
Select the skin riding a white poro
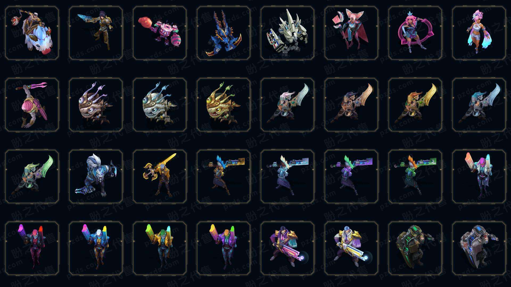(32, 33)
